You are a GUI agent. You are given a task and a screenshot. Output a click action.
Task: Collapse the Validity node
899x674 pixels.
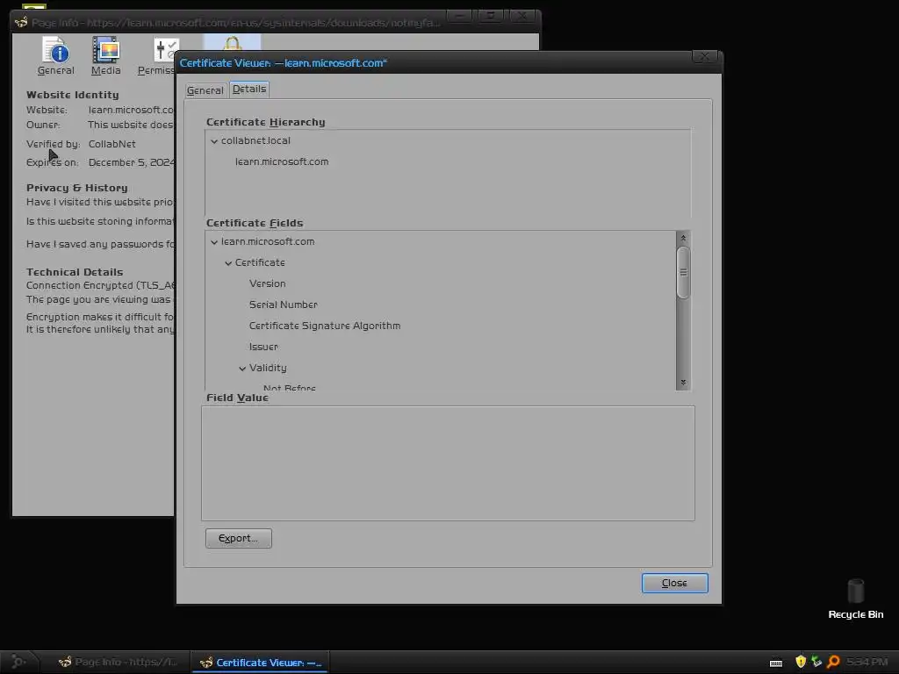click(x=242, y=369)
